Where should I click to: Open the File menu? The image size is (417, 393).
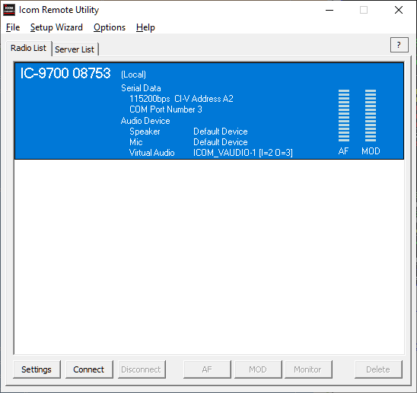[13, 27]
